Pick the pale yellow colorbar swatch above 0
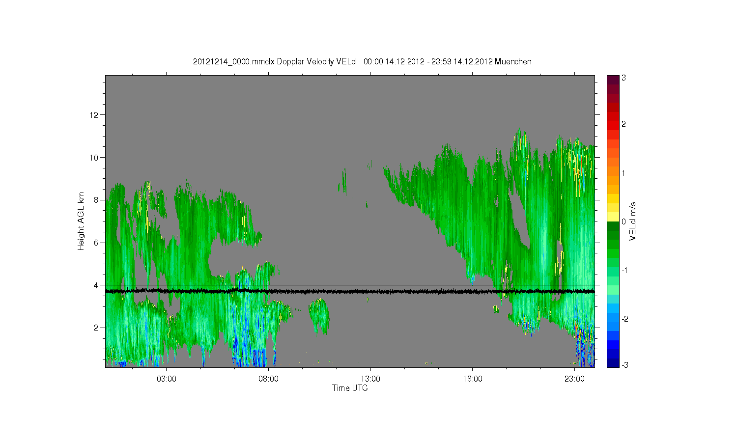 click(x=613, y=216)
